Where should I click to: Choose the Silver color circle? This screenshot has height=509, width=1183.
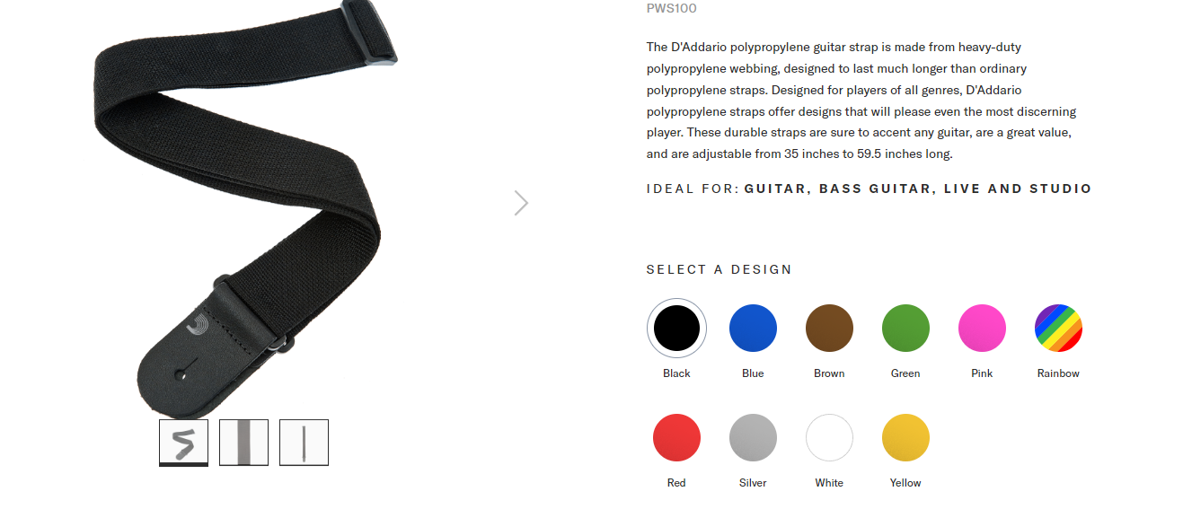[753, 437]
